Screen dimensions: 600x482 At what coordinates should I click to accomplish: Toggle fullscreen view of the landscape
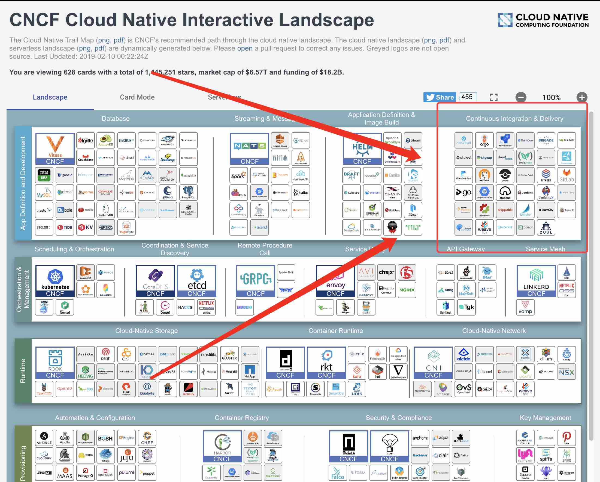point(493,97)
